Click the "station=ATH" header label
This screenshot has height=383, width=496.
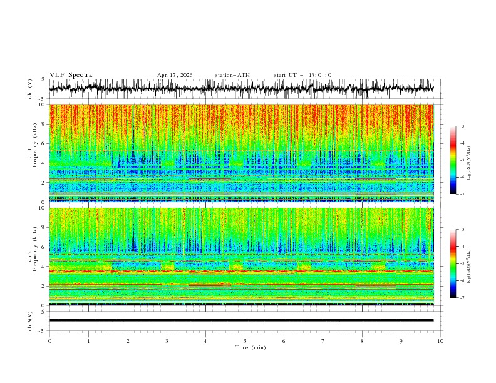coord(232,75)
